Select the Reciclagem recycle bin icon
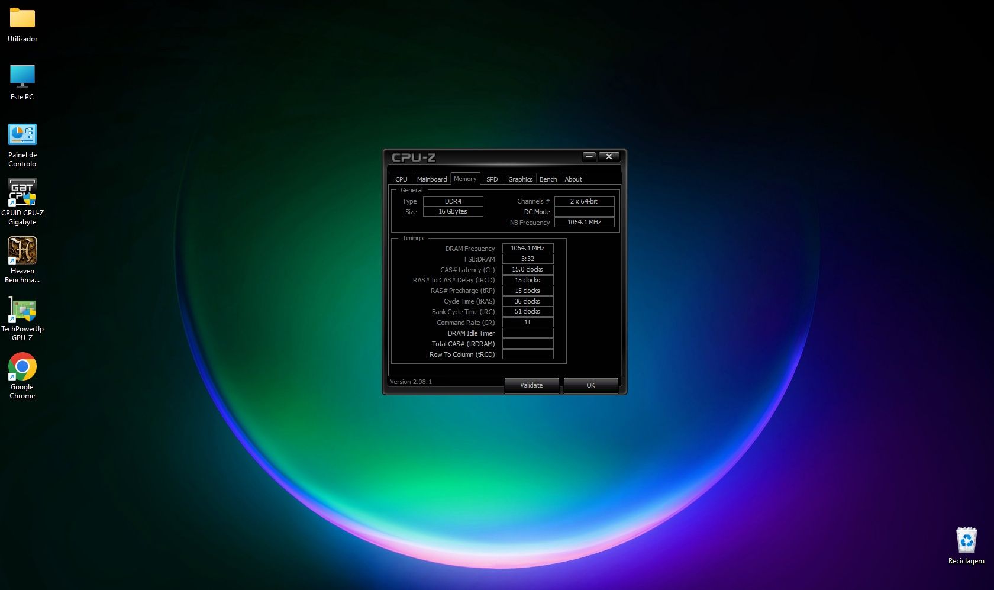Viewport: 994px width, 590px height. click(x=966, y=540)
